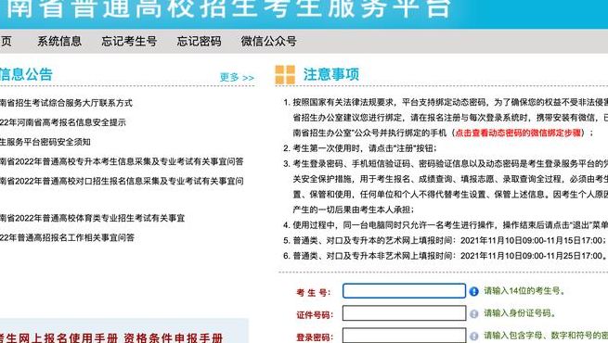Focus the 登录密码 input field
This screenshot has width=608, height=343.
point(404,336)
